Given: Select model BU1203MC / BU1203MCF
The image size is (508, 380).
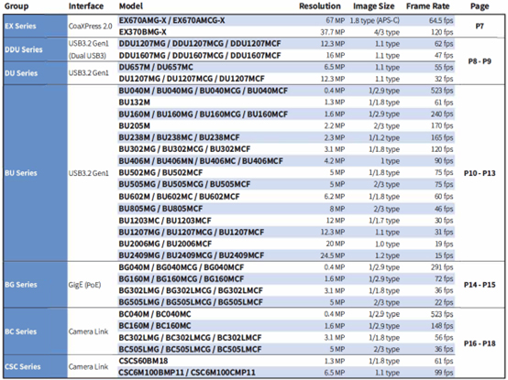Looking at the screenshot, I should tap(165, 221).
